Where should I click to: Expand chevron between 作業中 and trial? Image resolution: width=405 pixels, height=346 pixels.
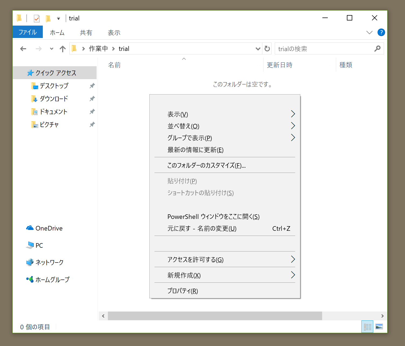113,49
